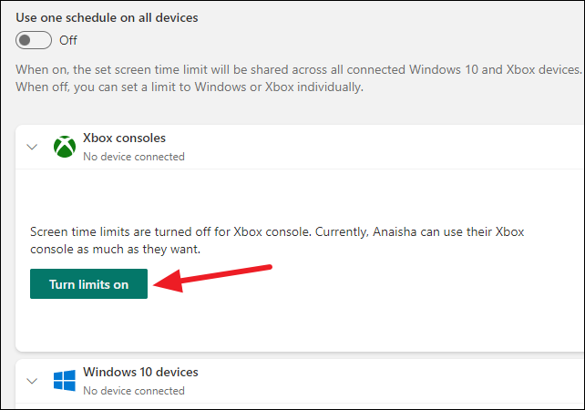
Task: Click the gray knob of the schedule switch
Action: 25,40
